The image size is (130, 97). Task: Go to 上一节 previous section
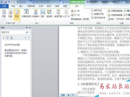coord(75,11)
